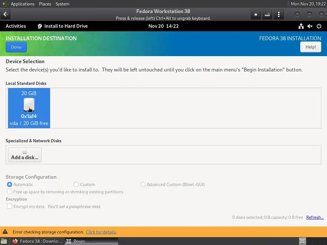Click the Local Standard Disks label
The width and height of the screenshot is (327, 245).
tap(26, 83)
